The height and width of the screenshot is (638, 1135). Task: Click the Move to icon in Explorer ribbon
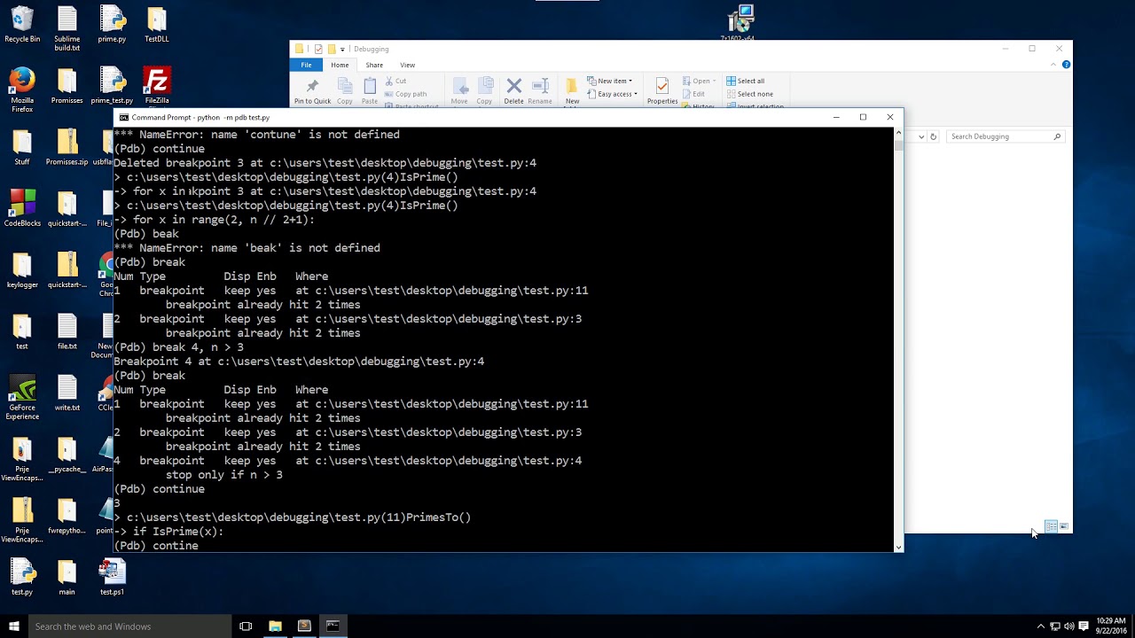pyautogui.click(x=459, y=91)
